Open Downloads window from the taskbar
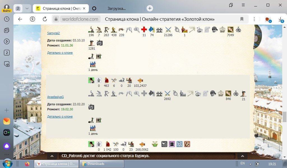The width and height of the screenshot is (287, 168). pyautogui.click(x=96, y=164)
